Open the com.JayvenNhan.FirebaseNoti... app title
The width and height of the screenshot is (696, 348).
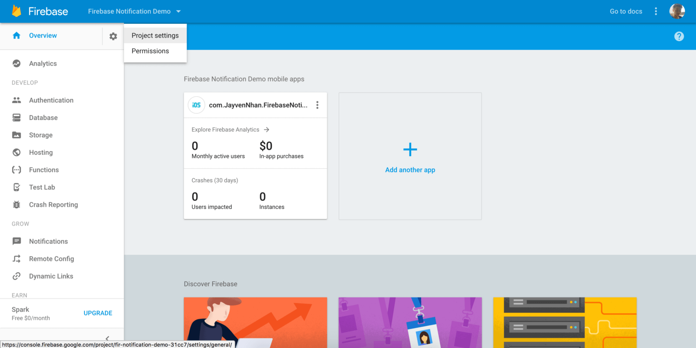[258, 105]
